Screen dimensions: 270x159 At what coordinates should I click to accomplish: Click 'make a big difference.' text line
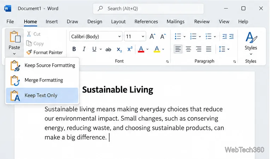coord(76,137)
